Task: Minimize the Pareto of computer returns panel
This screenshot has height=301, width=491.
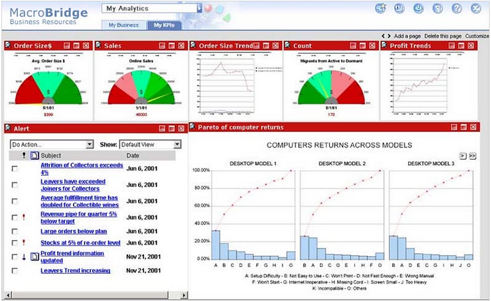Action: pyautogui.click(x=454, y=127)
